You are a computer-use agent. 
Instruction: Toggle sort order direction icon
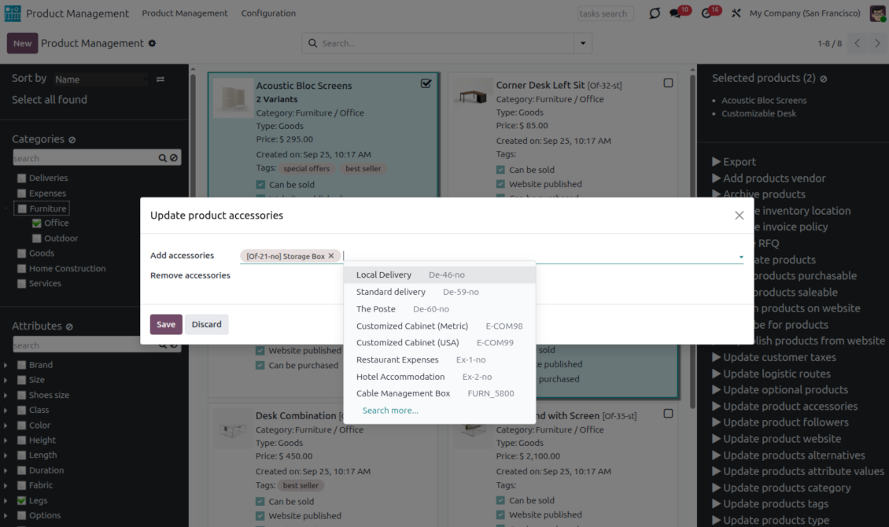(160, 79)
